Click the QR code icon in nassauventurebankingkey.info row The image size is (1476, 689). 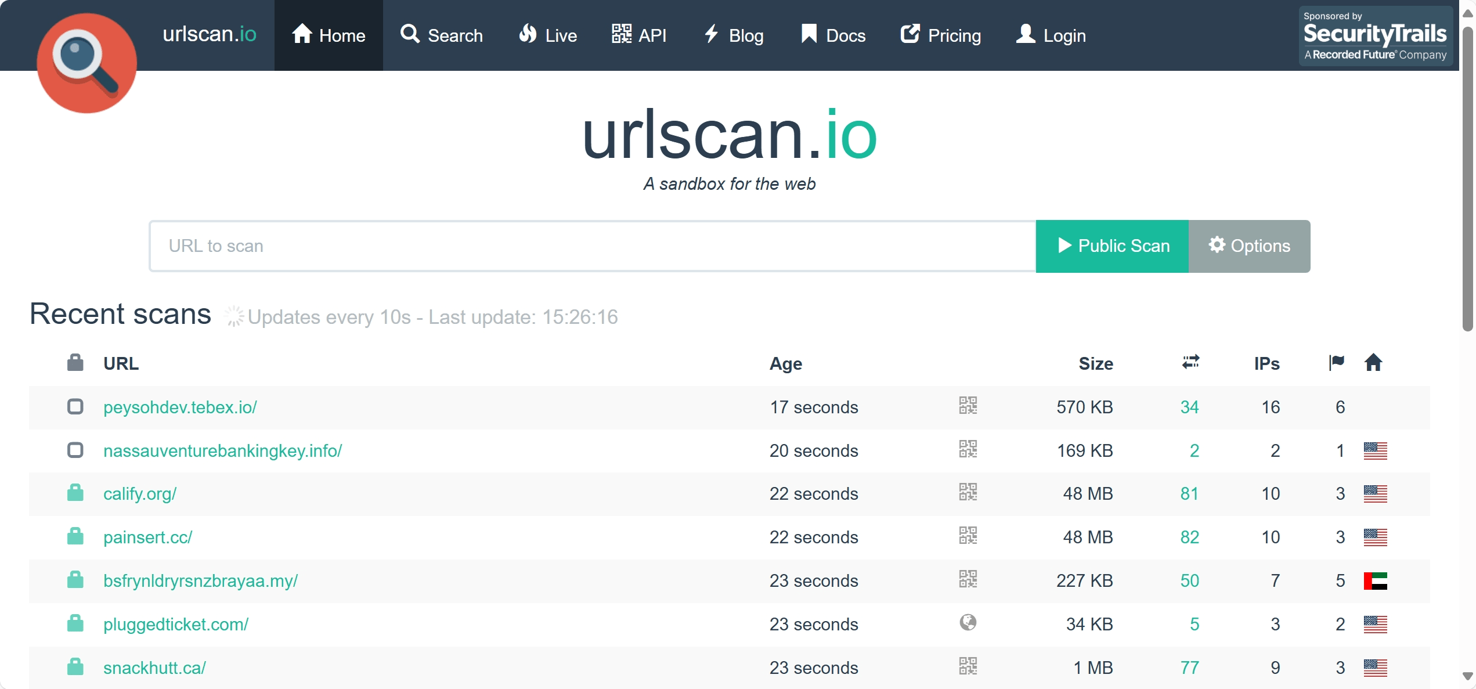(x=968, y=449)
